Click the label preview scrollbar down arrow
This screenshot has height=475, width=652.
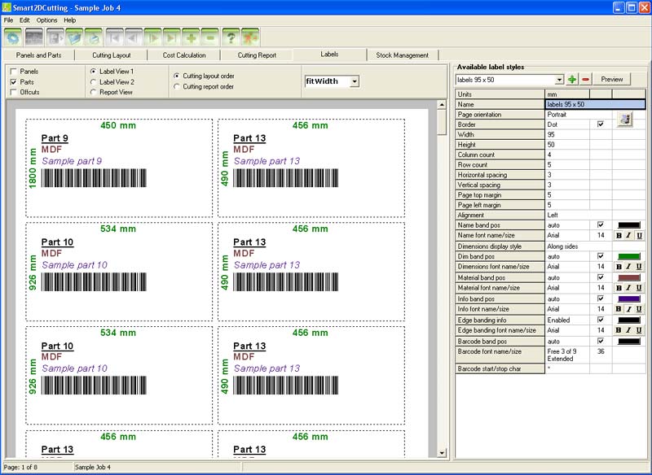tap(442, 452)
